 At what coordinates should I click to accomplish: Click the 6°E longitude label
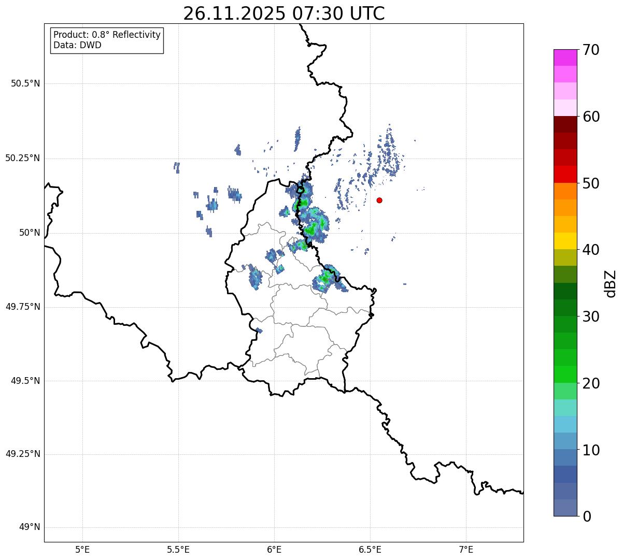pos(274,550)
